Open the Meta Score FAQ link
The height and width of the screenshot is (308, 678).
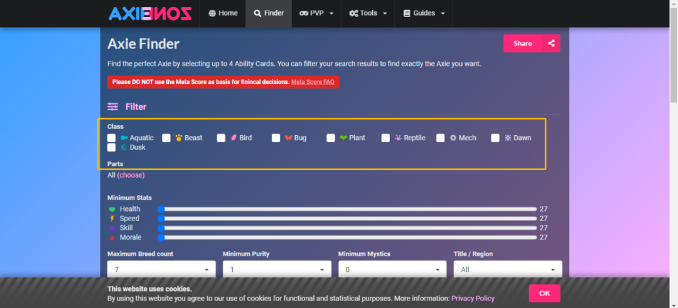coord(313,82)
